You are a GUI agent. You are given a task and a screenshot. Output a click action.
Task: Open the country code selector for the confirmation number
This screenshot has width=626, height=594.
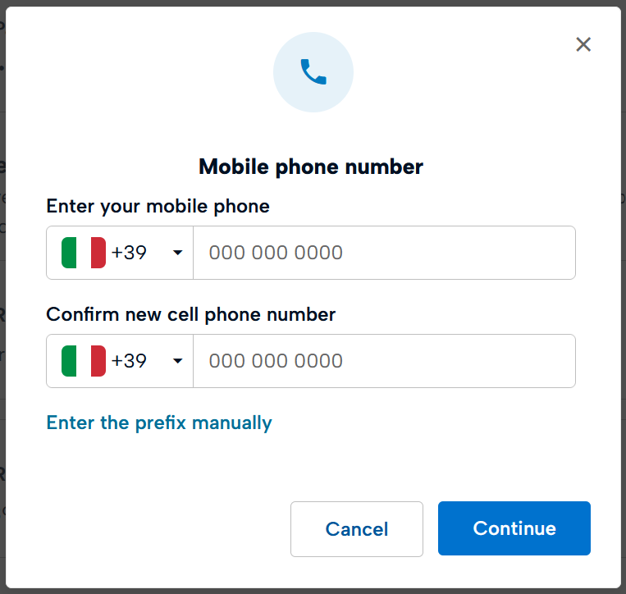(x=120, y=361)
